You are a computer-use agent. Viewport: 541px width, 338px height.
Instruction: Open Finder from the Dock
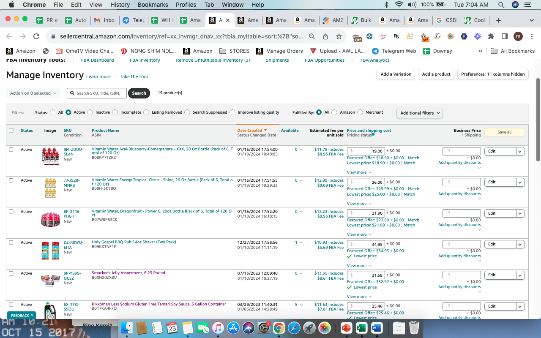(127, 328)
